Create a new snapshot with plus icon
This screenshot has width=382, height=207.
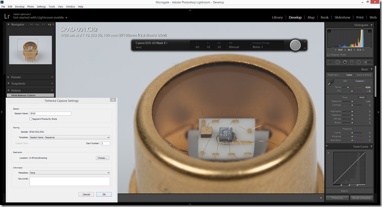pyautogui.click(x=52, y=84)
